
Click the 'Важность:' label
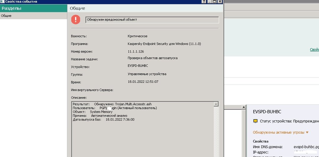[x=79, y=36]
